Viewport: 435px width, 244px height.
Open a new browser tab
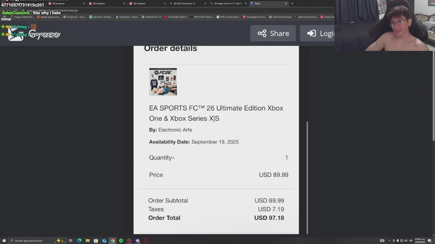(292, 3)
